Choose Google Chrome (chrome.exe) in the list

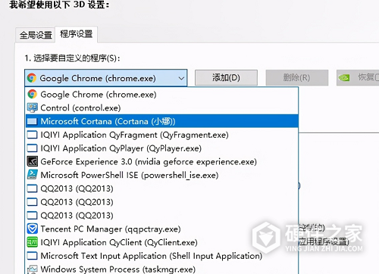[x=161, y=95]
